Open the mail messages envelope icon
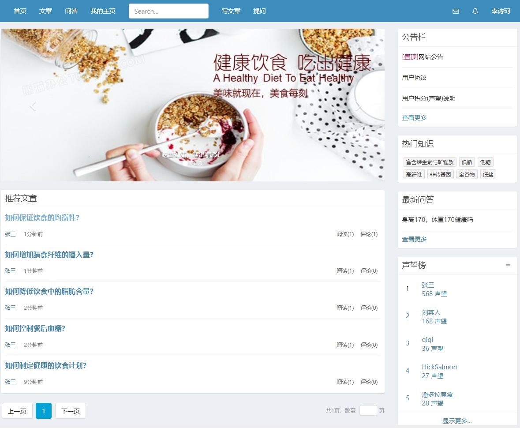 [456, 11]
